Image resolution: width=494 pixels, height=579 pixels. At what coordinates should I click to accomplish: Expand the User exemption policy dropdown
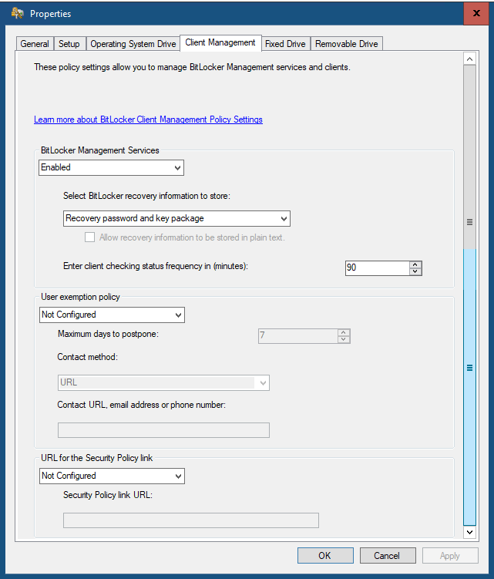click(x=112, y=315)
